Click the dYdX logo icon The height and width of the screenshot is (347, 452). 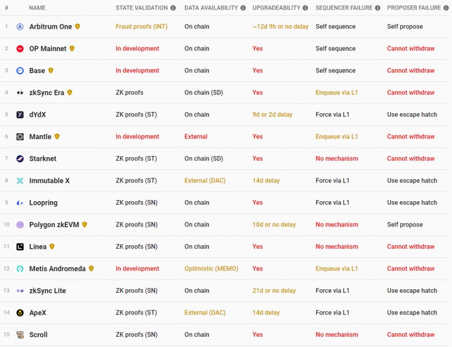coord(20,114)
